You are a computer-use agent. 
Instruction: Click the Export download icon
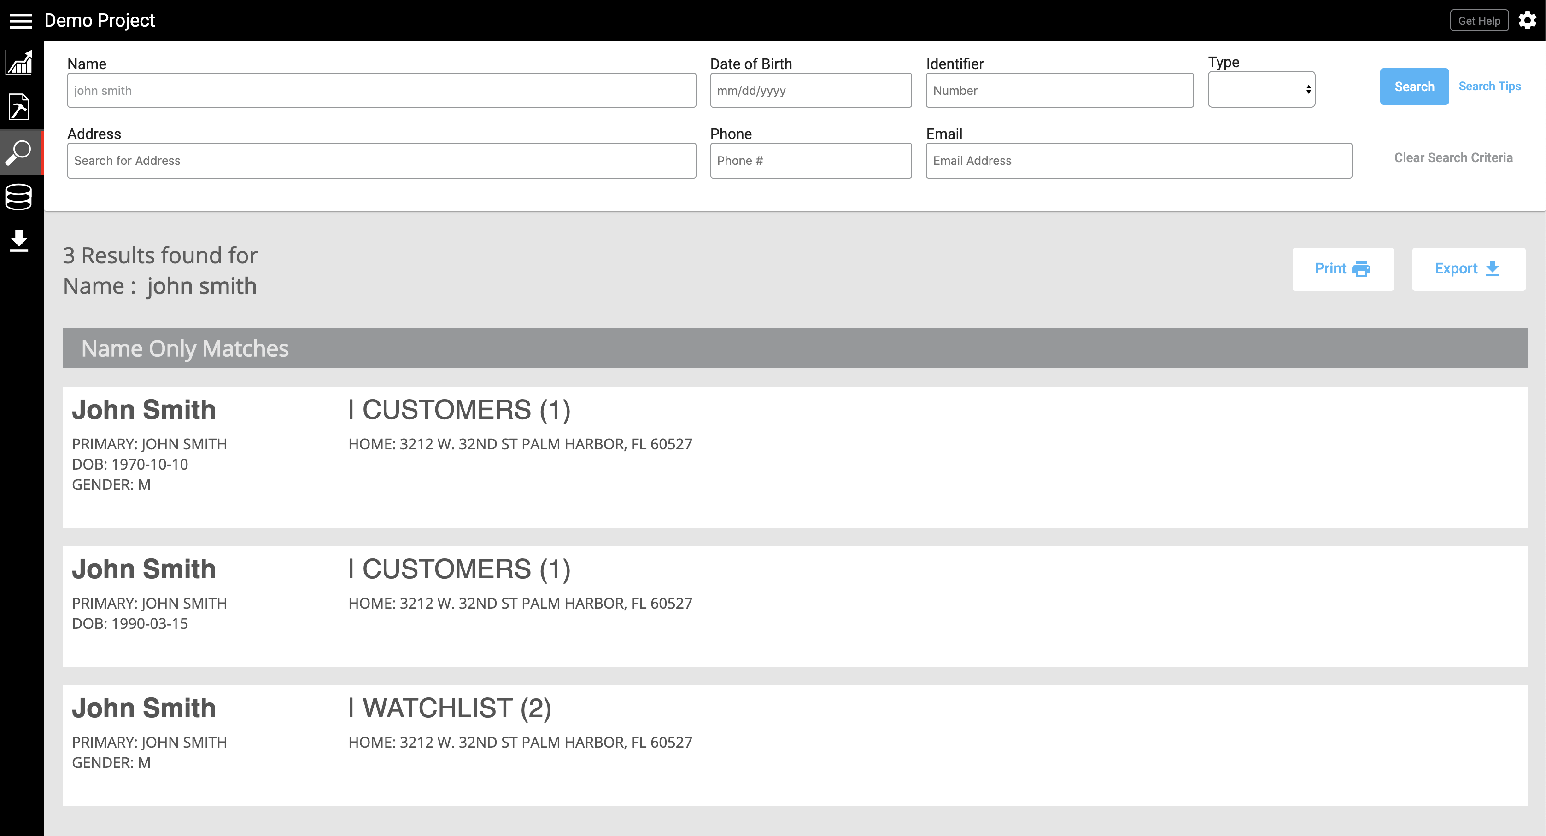point(1493,269)
